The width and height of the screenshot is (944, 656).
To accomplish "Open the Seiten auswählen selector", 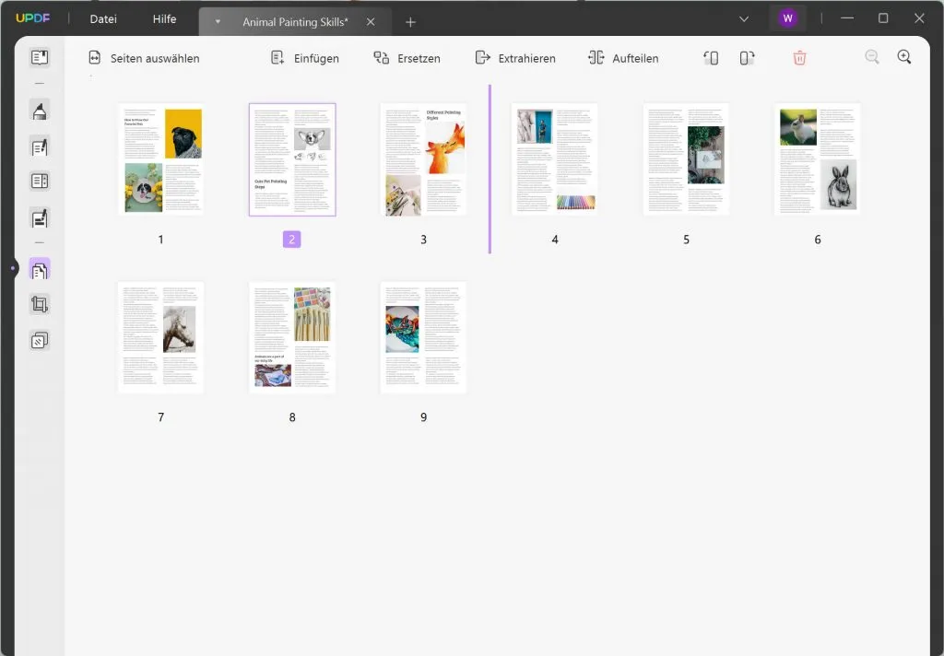I will (147, 57).
